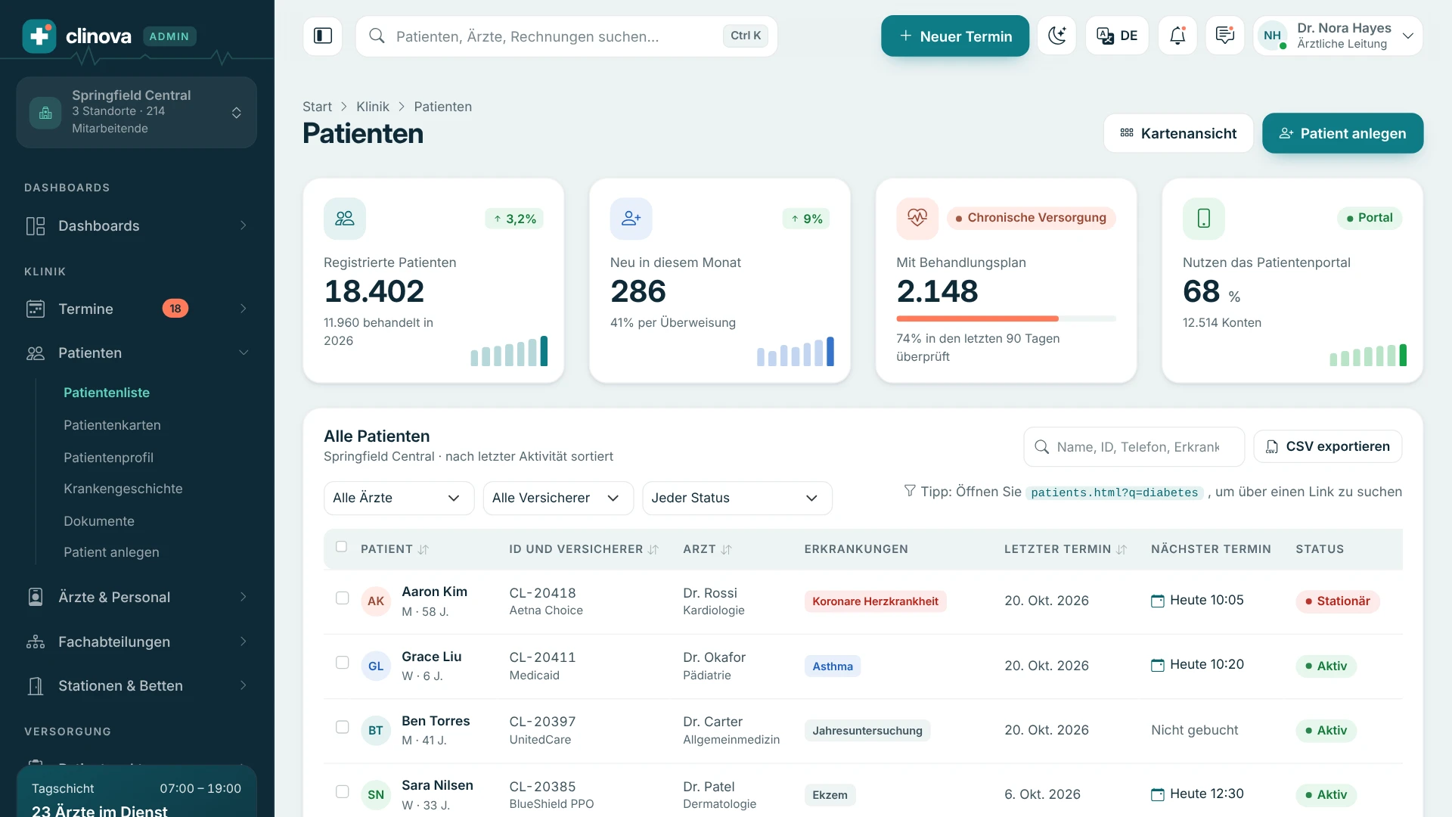Click calendar icon beside Heute 10:05
This screenshot has height=817, width=1452.
[x=1158, y=601]
